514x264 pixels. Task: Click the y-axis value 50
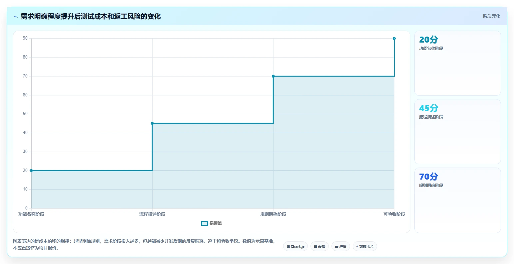pyautogui.click(x=25, y=114)
